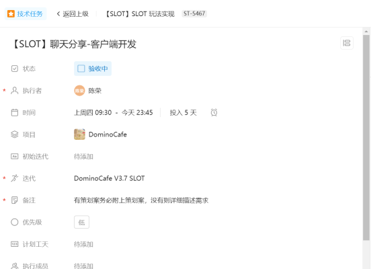Click the ST-5467 task ID badge
The width and height of the screenshot is (371, 269).
point(194,13)
